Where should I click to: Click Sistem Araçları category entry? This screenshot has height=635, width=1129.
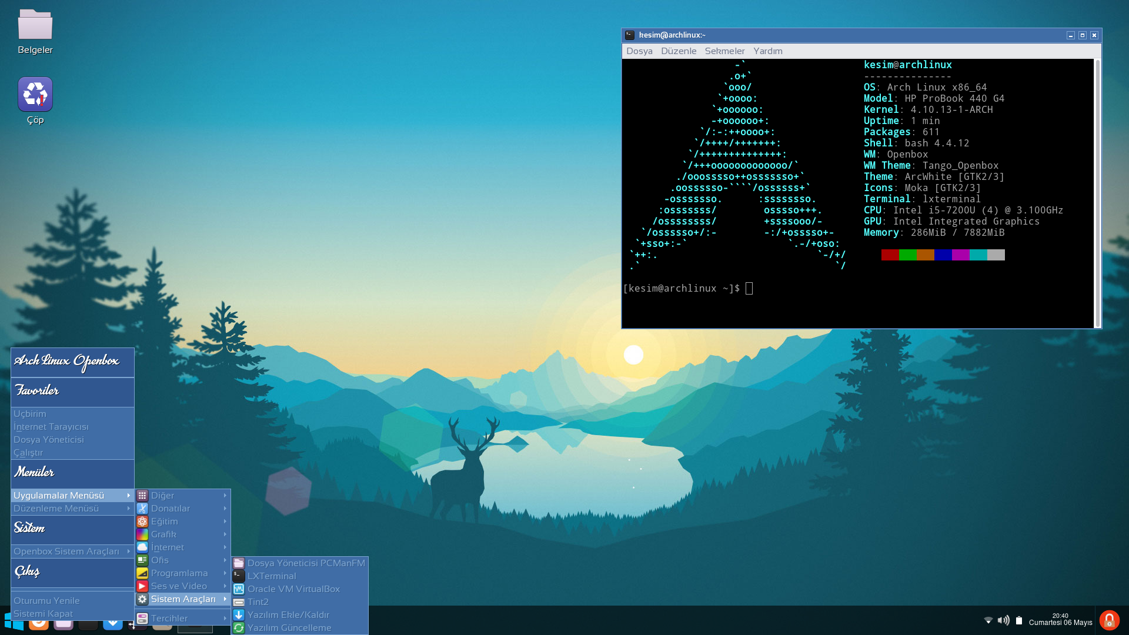point(182,599)
